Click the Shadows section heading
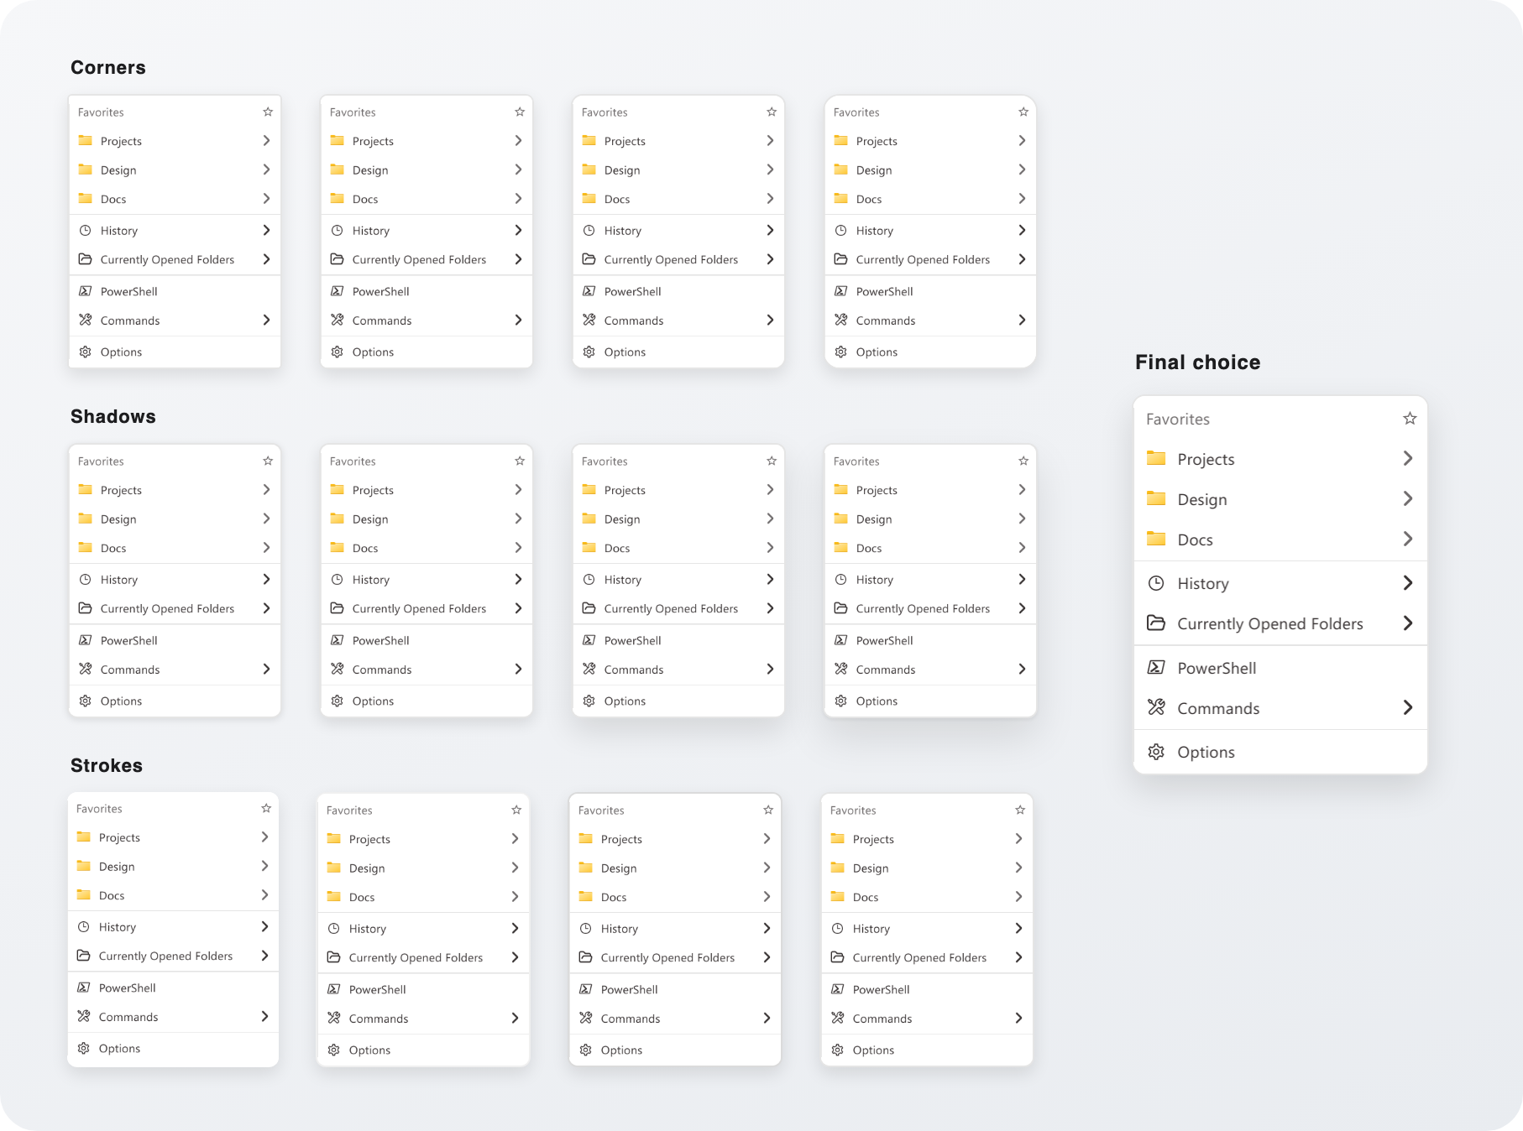 click(113, 417)
